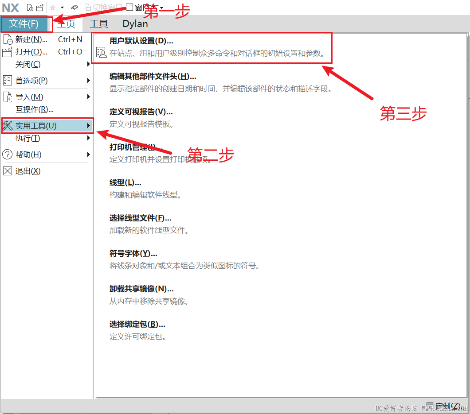Click the 打开(O) folder icon in the menu

pyautogui.click(x=8, y=52)
